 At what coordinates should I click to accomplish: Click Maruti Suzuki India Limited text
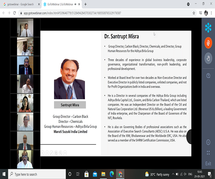71,132
